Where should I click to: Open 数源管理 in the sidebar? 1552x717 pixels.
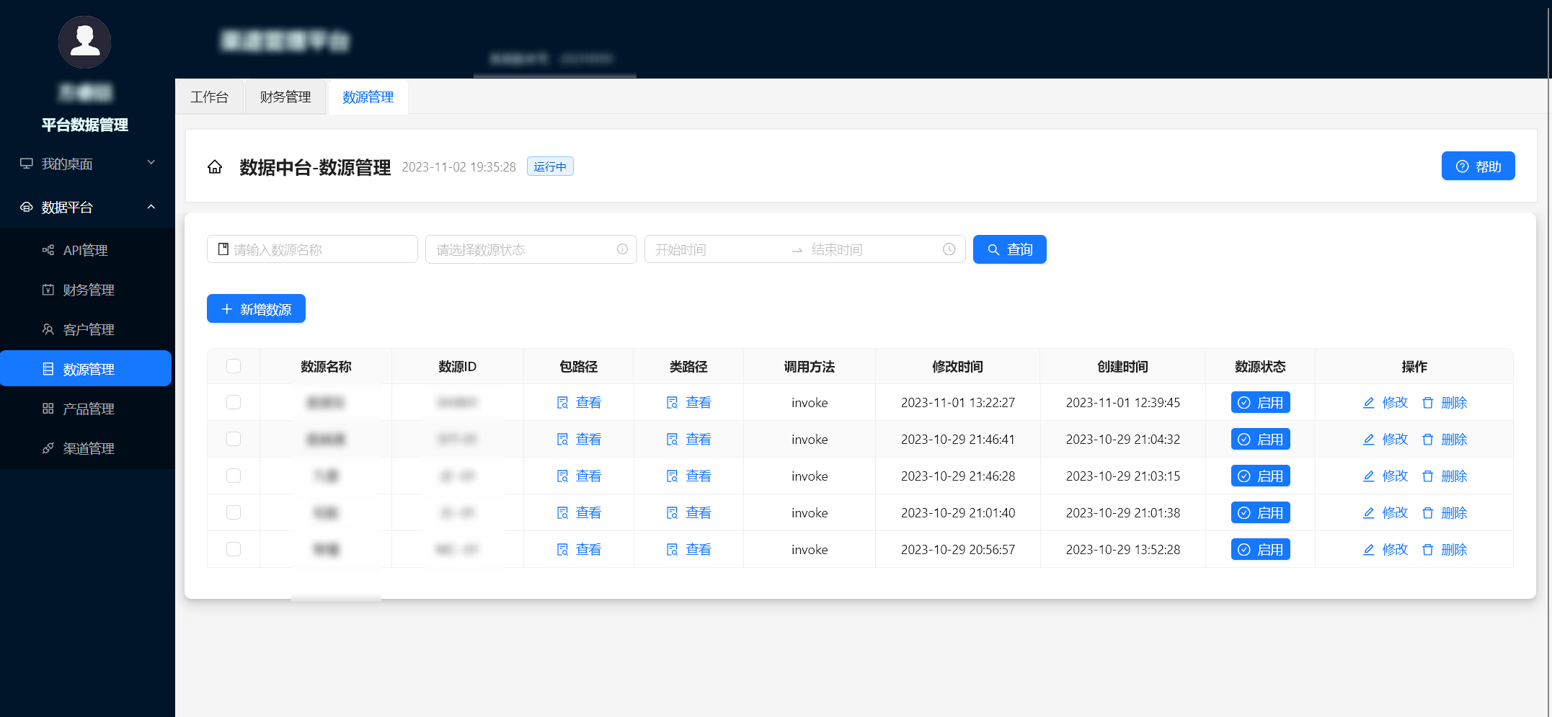(x=86, y=369)
